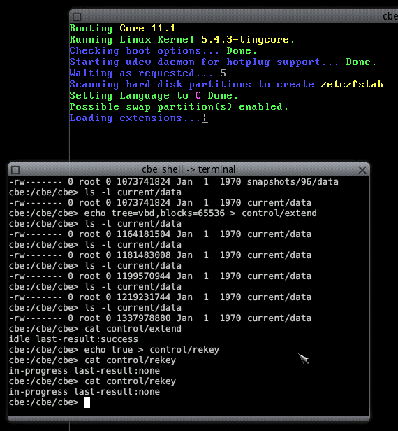Click file size value 1337978880
Screen dimensions: 398x431
click(x=144, y=318)
